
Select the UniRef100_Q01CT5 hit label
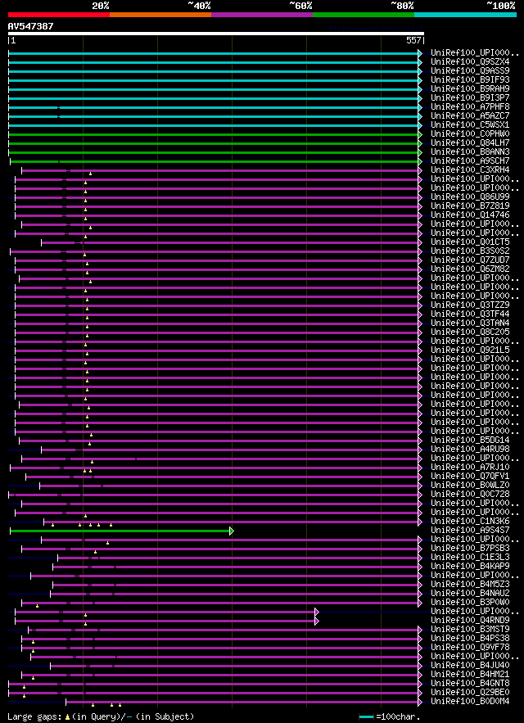click(470, 242)
